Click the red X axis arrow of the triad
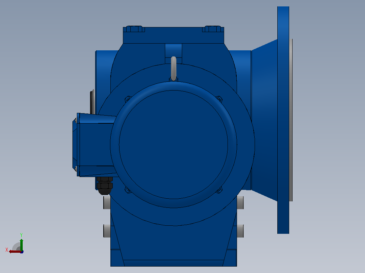 15,252
